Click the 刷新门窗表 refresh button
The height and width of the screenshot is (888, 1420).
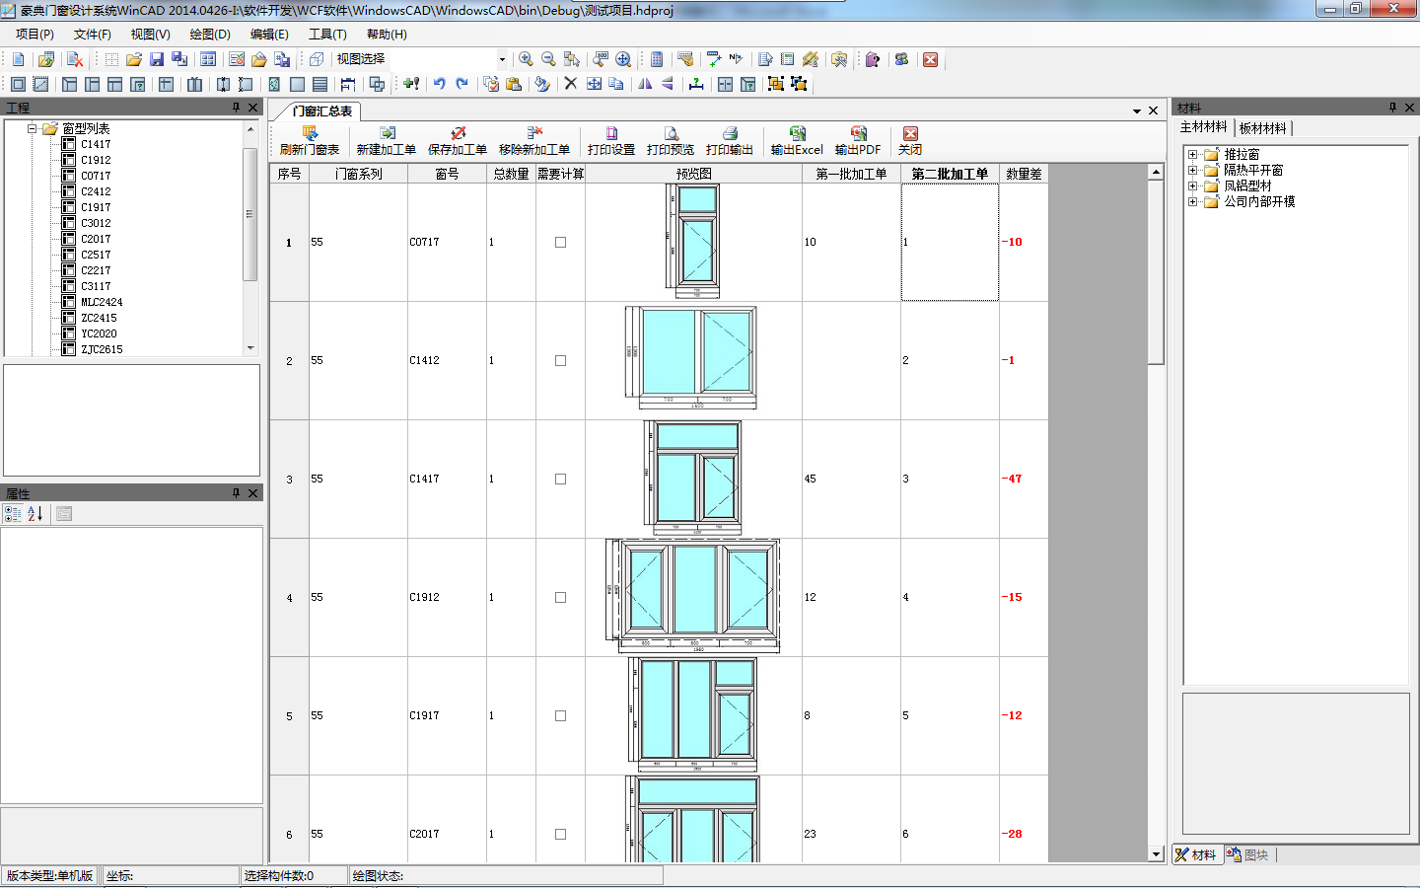pyautogui.click(x=310, y=141)
